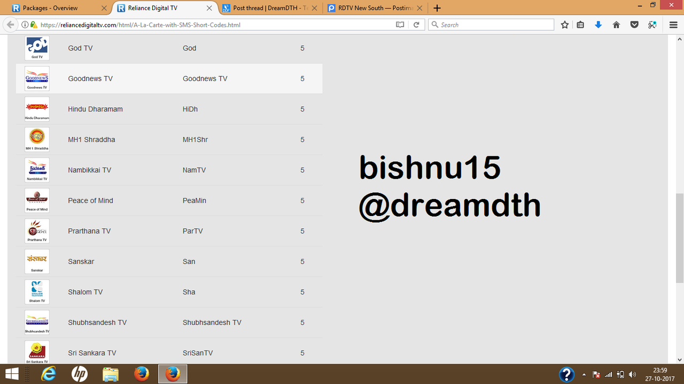Image resolution: width=684 pixels, height=384 pixels.
Task: Click the 'HiDh' SMS short code
Action: pos(190,109)
